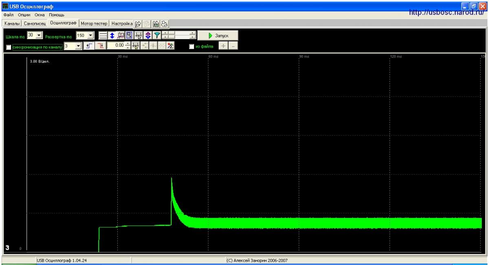The width and height of the screenshot is (489, 265).
Task: Toggle the из файла checkbox
Action: pos(192,46)
